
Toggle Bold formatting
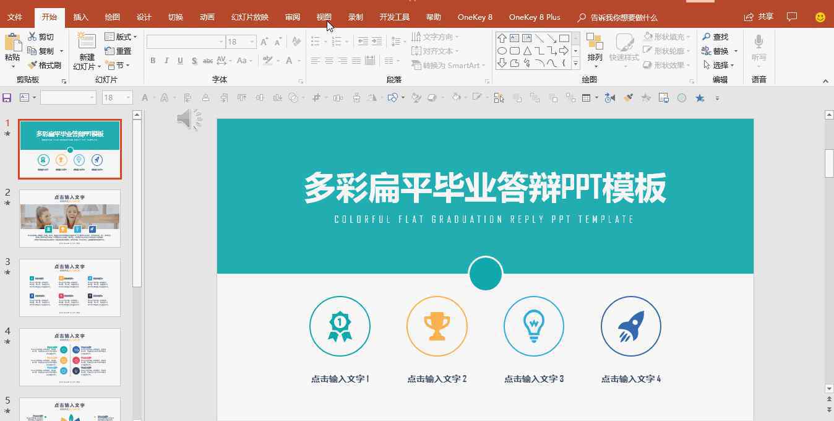tap(153, 61)
